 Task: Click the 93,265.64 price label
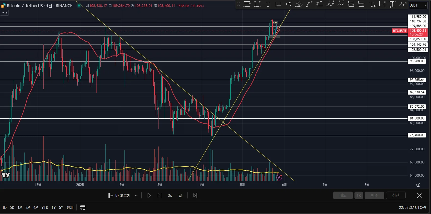[417, 80]
